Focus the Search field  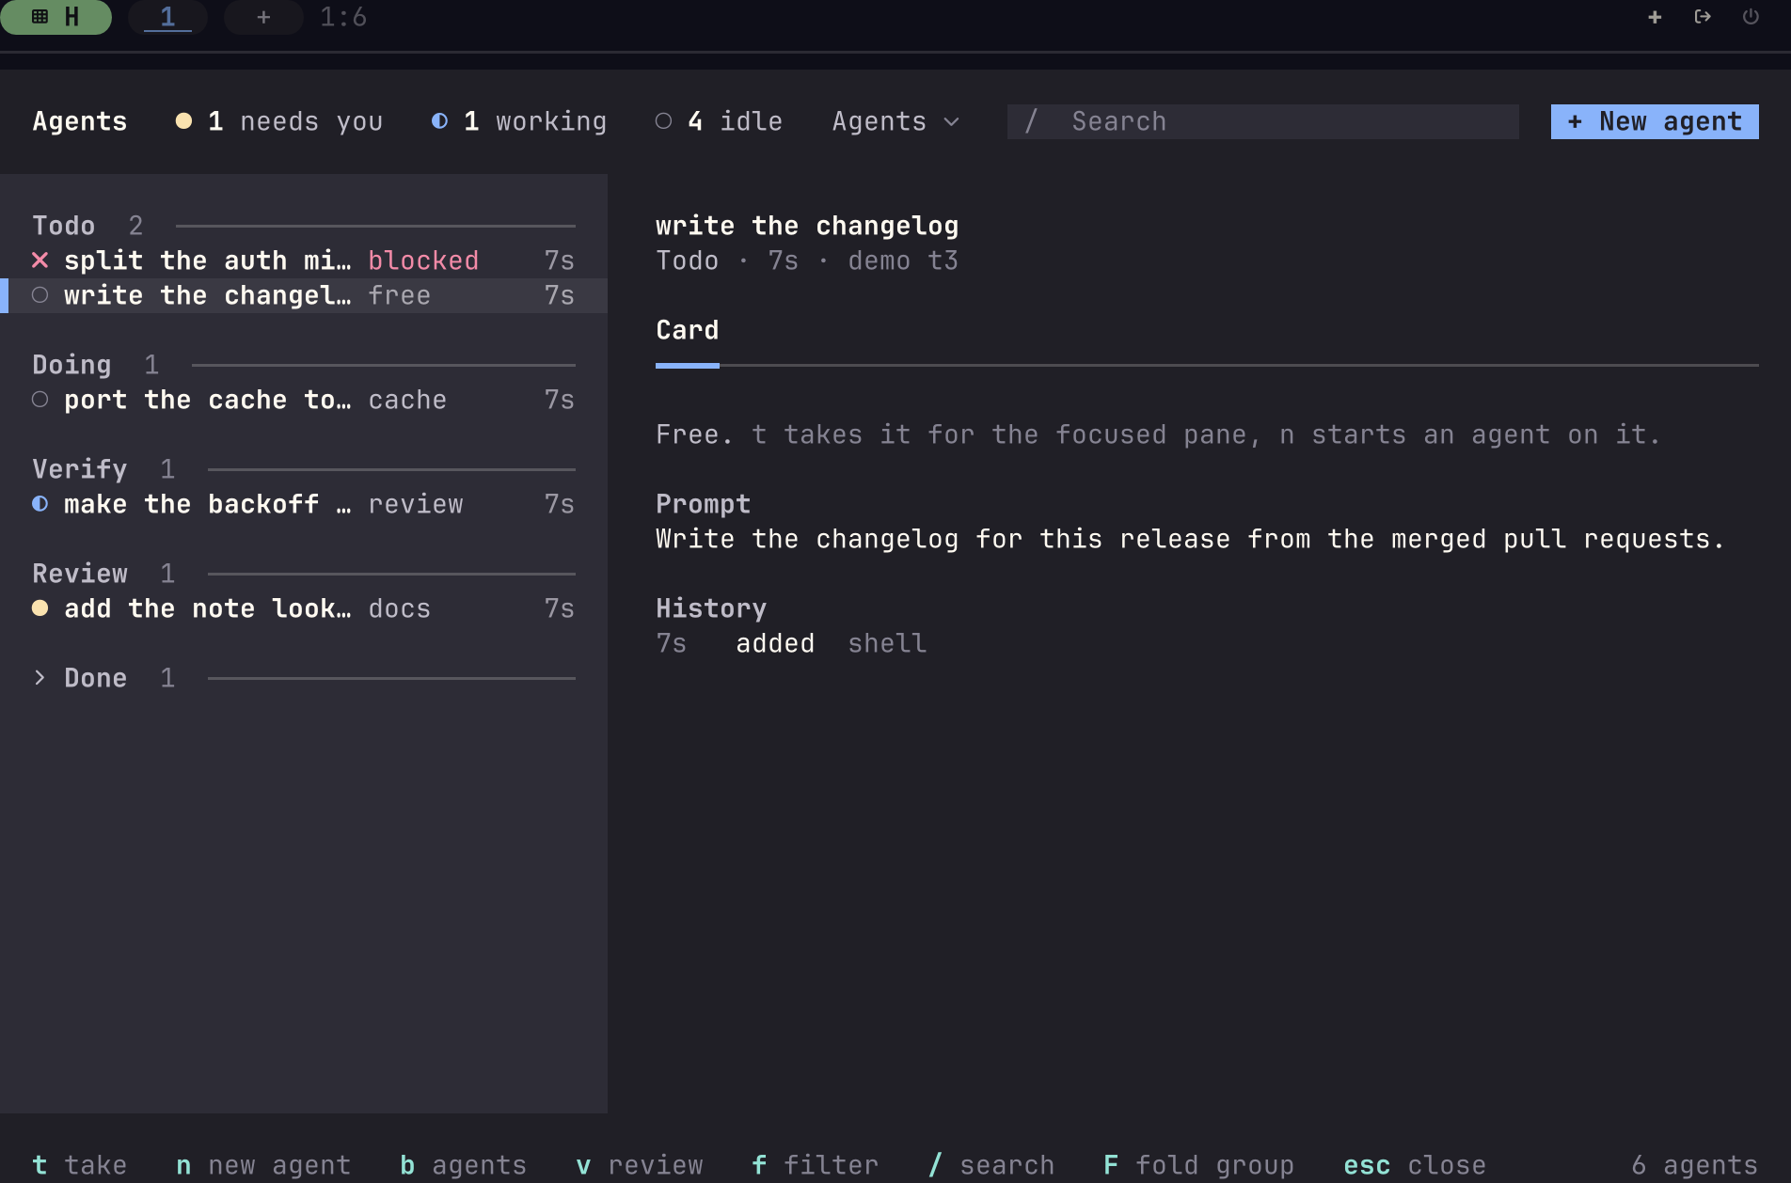coord(1262,121)
